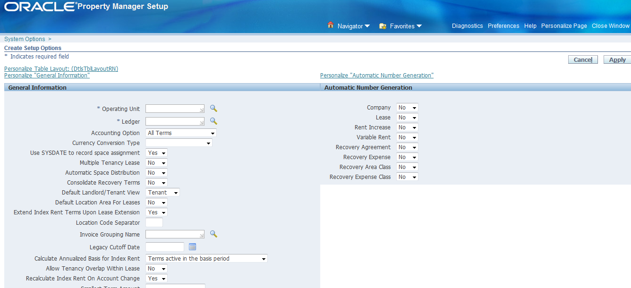The image size is (631, 288).
Task: Cancel the setup options form
Action: [x=583, y=59]
